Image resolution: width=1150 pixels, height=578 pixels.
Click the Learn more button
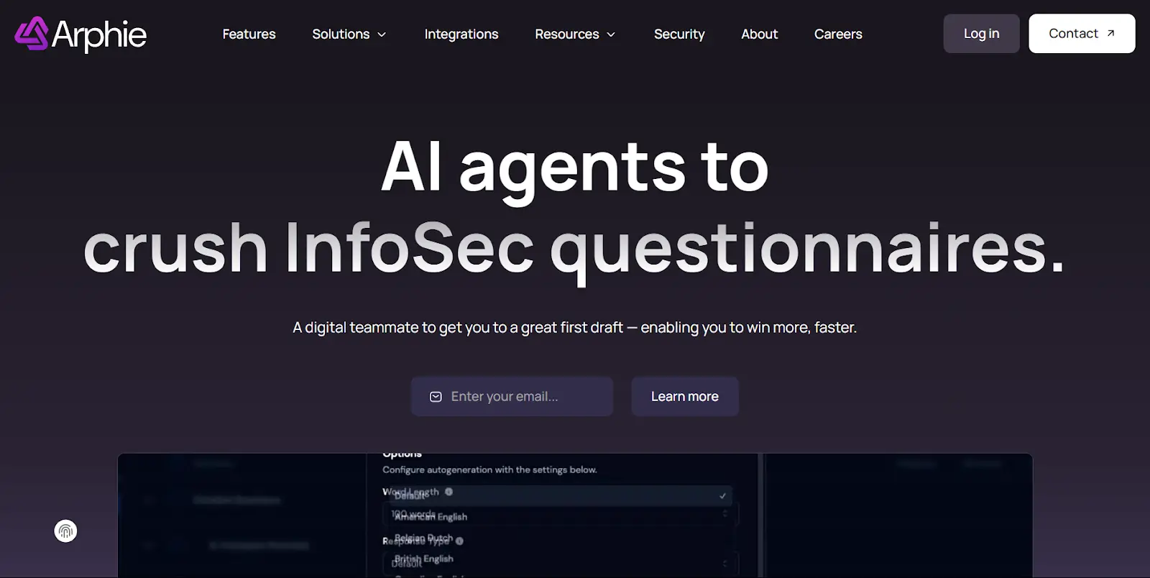(684, 396)
